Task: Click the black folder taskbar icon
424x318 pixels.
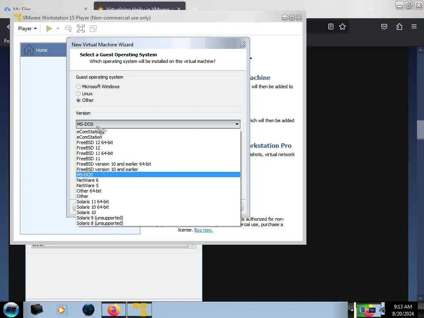Action: (x=36, y=310)
